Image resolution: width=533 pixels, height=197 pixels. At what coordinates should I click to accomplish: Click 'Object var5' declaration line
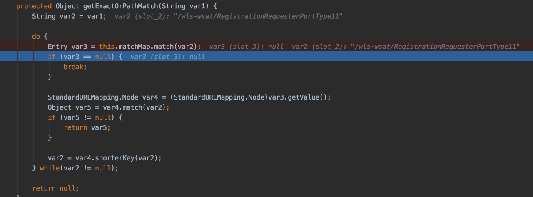[x=108, y=107]
